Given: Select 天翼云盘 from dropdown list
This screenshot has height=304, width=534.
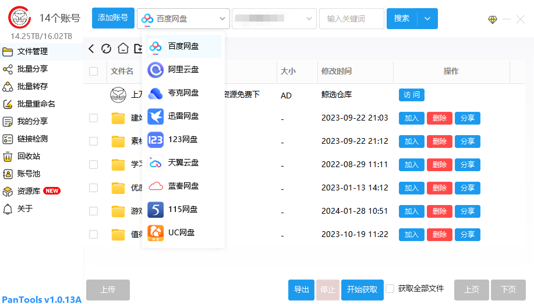Looking at the screenshot, I should pyautogui.click(x=183, y=162).
